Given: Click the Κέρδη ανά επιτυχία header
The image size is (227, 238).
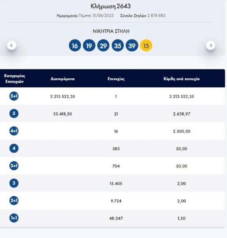Looking at the screenshot, I should pyautogui.click(x=182, y=79).
